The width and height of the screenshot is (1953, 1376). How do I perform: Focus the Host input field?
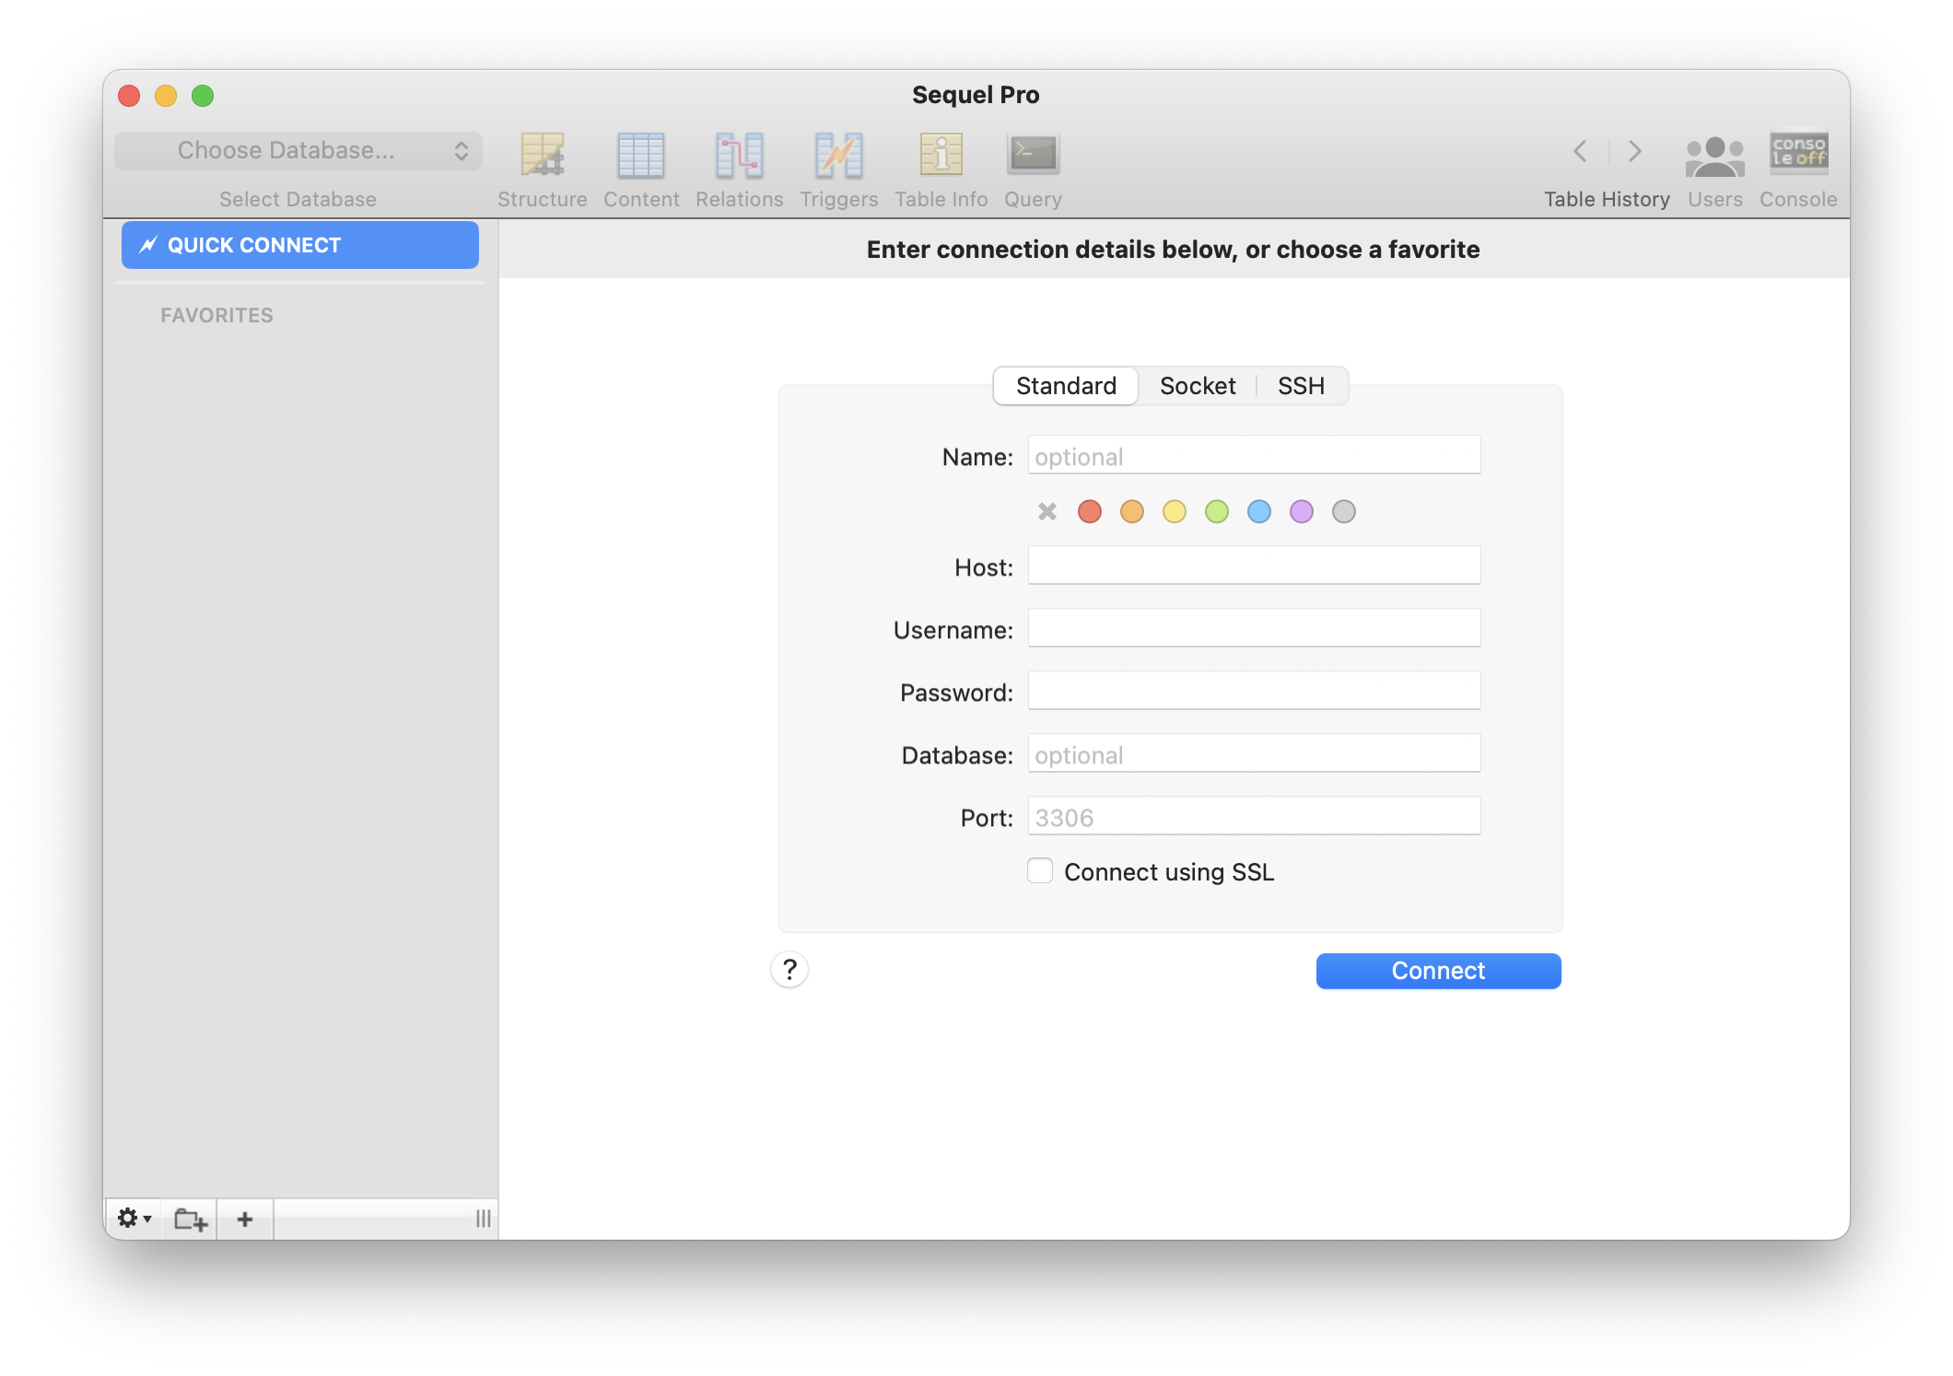(x=1254, y=566)
